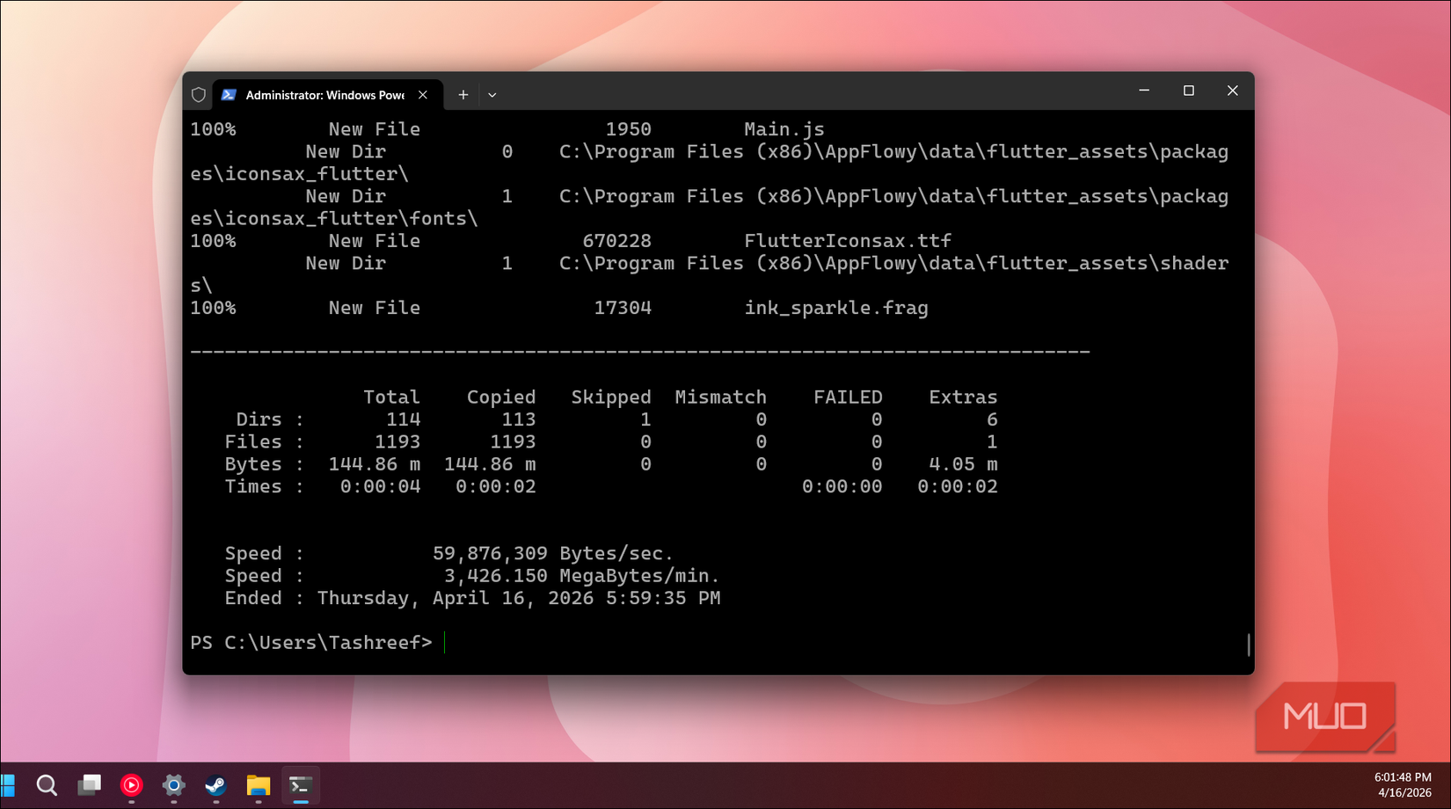Click the MUO logo watermark
The image size is (1451, 809).
tap(1325, 717)
